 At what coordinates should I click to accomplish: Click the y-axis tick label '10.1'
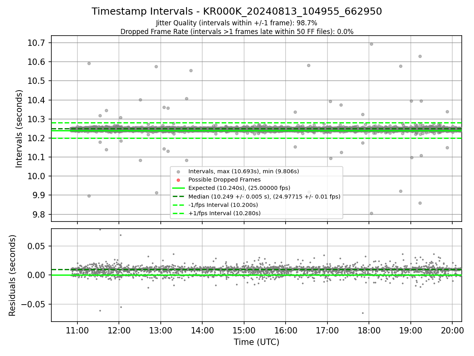tap(37, 157)
